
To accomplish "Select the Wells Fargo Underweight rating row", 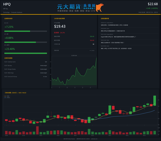I will click(26, 73).
